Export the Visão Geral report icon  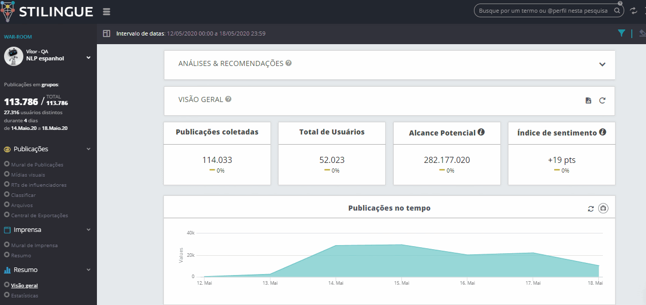[x=588, y=100]
